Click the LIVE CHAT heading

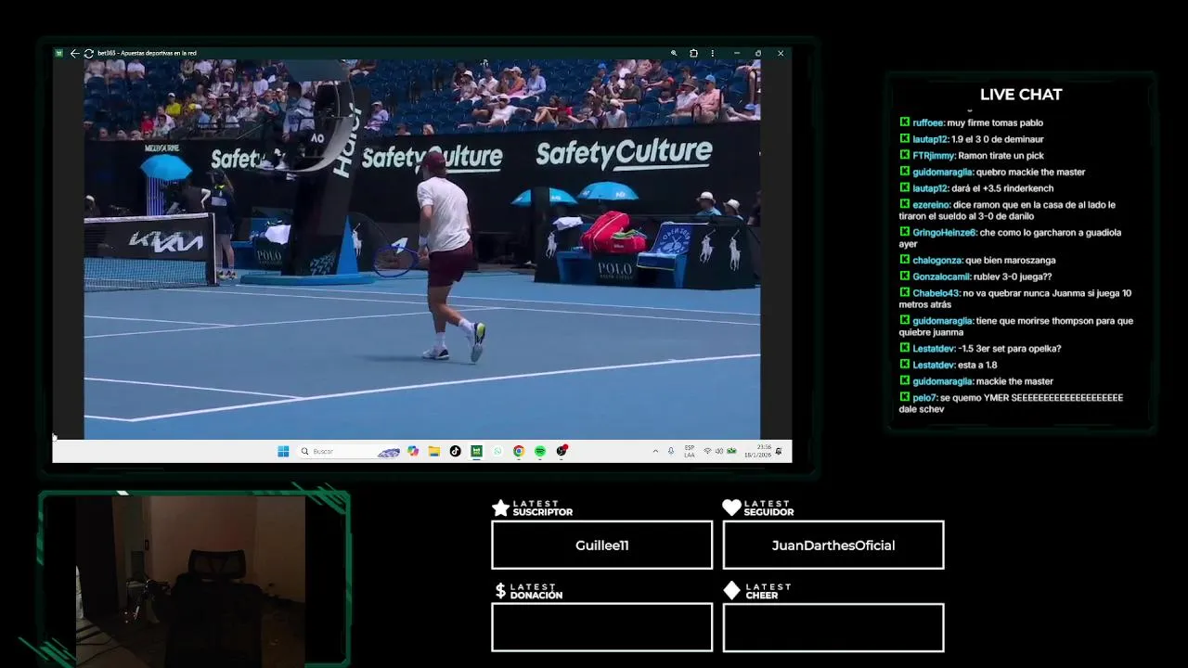1021,95
